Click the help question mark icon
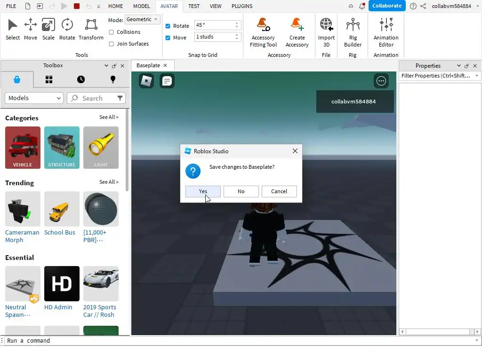Screen dimensions: 482x361 [x=413, y=6]
